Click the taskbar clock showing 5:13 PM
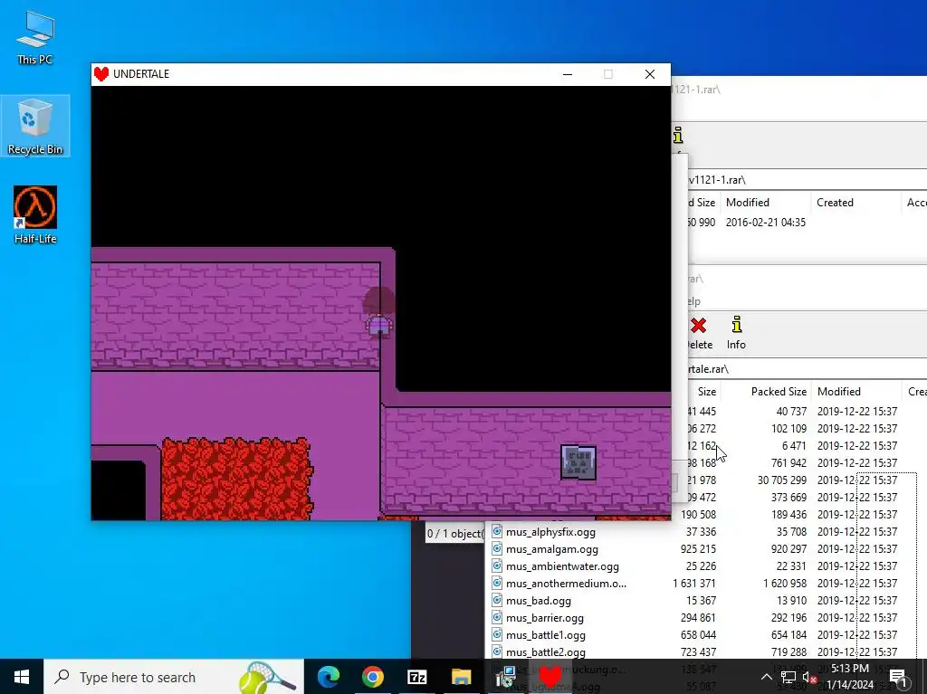This screenshot has width=927, height=694. click(x=849, y=677)
